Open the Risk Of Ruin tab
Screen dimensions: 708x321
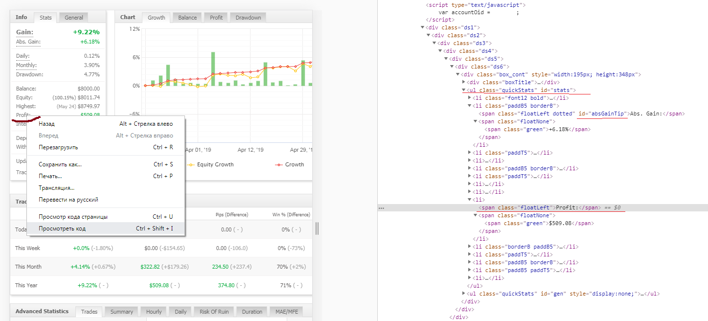[214, 312]
